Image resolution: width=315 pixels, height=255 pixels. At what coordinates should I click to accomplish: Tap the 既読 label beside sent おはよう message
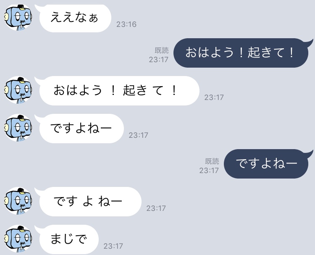click(162, 50)
